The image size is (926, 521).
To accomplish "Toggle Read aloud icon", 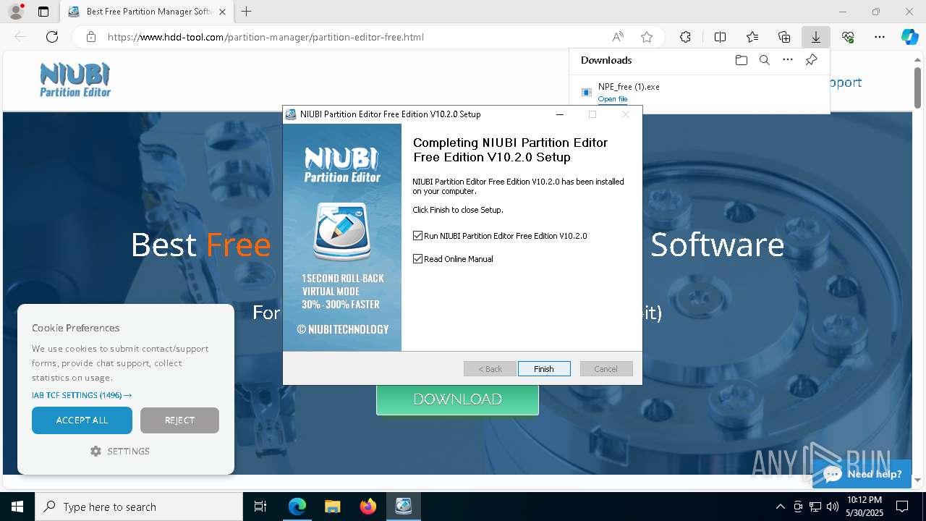I will (618, 37).
